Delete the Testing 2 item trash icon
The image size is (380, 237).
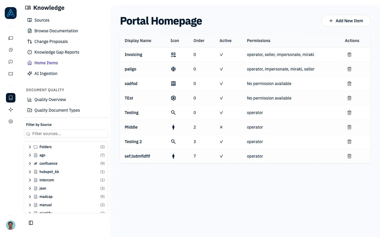point(349,142)
